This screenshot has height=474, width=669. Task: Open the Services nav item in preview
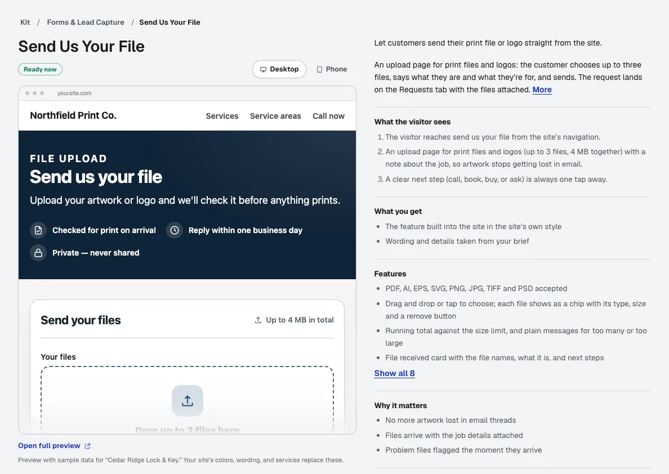click(x=222, y=116)
